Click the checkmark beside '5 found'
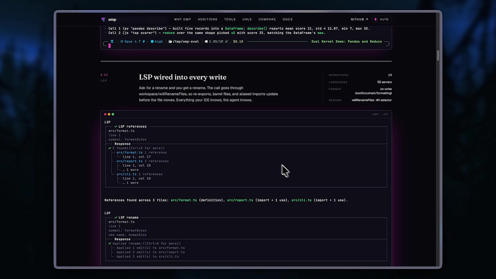Viewport: 496px width, 279px height. coord(110,148)
